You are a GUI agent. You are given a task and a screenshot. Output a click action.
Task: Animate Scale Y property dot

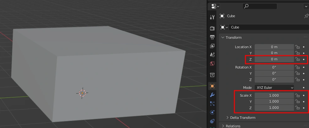[x=304, y=101]
